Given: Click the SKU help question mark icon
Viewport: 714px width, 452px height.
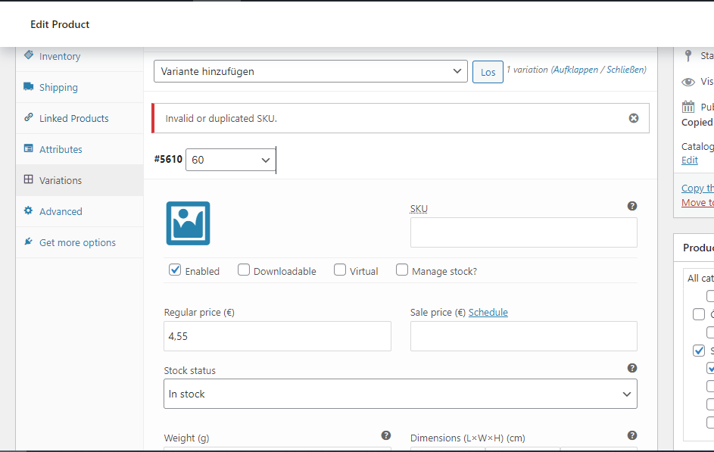Looking at the screenshot, I should (632, 205).
